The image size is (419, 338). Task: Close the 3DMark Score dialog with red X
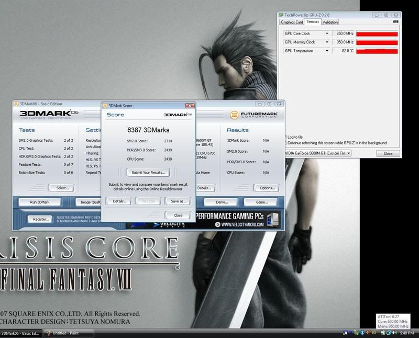[190, 106]
